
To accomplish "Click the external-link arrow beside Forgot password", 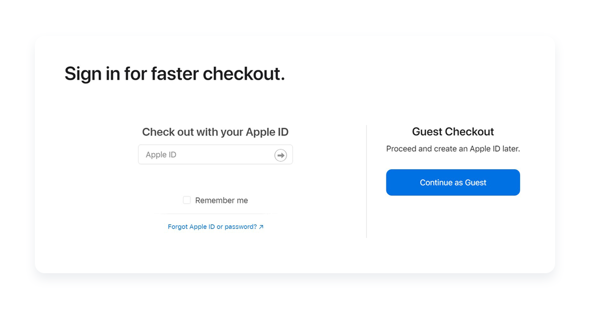I will click(x=261, y=227).
